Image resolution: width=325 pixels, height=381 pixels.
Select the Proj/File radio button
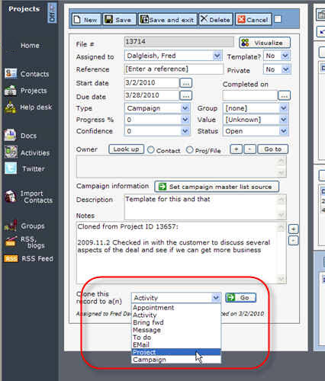click(x=189, y=150)
